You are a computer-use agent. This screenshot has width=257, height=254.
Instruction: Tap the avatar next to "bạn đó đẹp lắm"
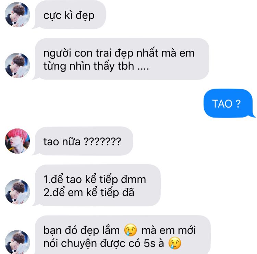(17, 242)
